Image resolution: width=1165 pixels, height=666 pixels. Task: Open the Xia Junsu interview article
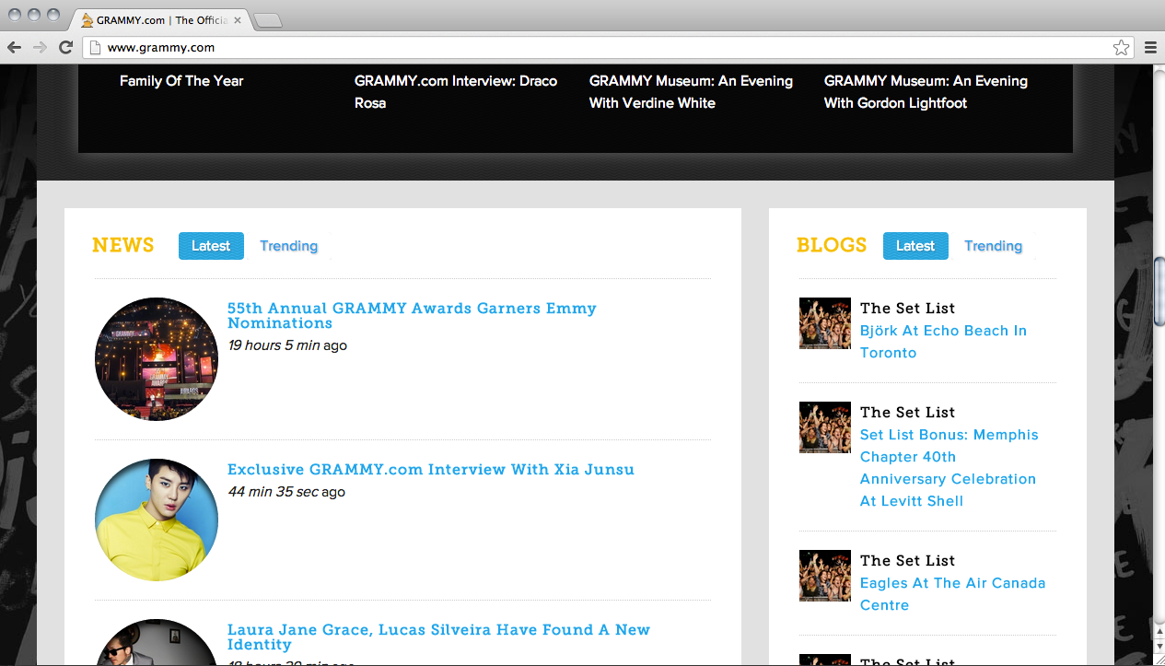click(431, 469)
